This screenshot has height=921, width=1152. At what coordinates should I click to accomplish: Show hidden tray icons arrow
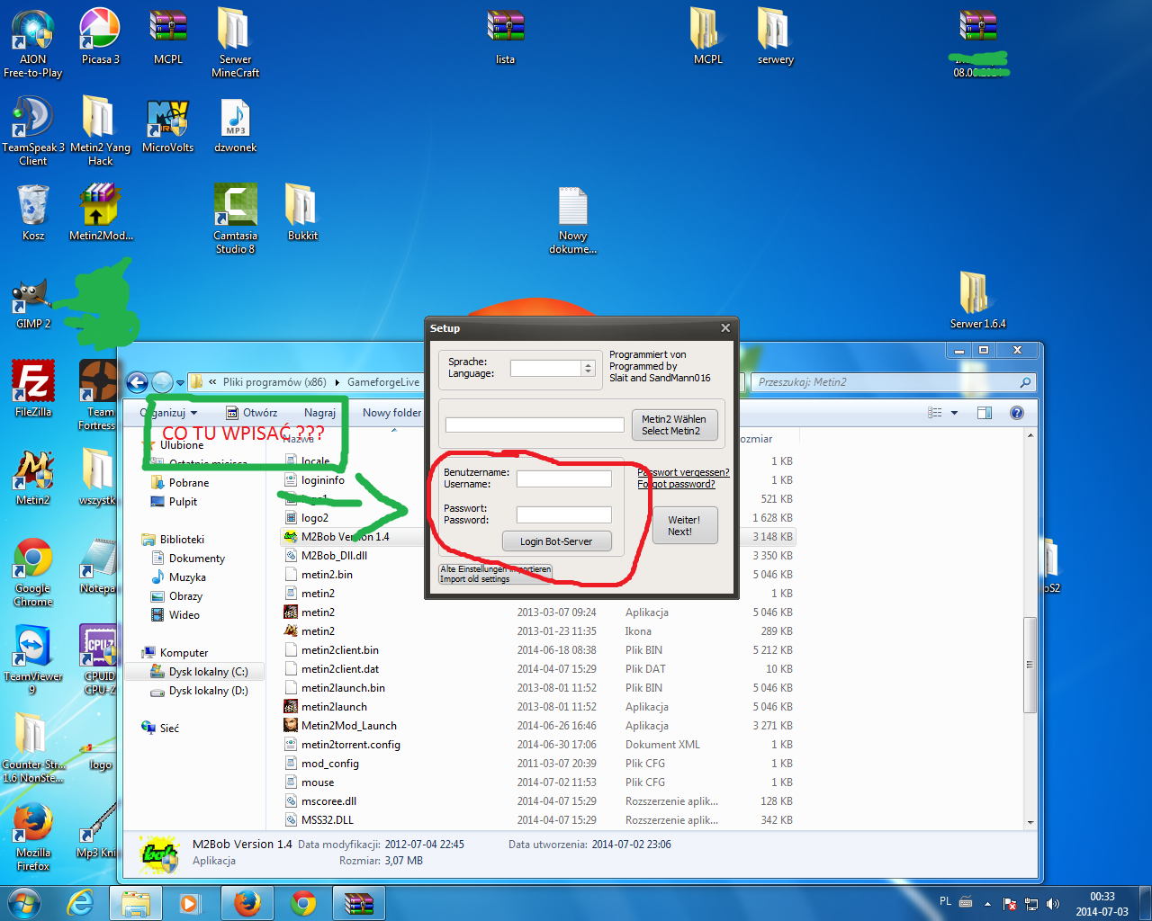coord(987,903)
